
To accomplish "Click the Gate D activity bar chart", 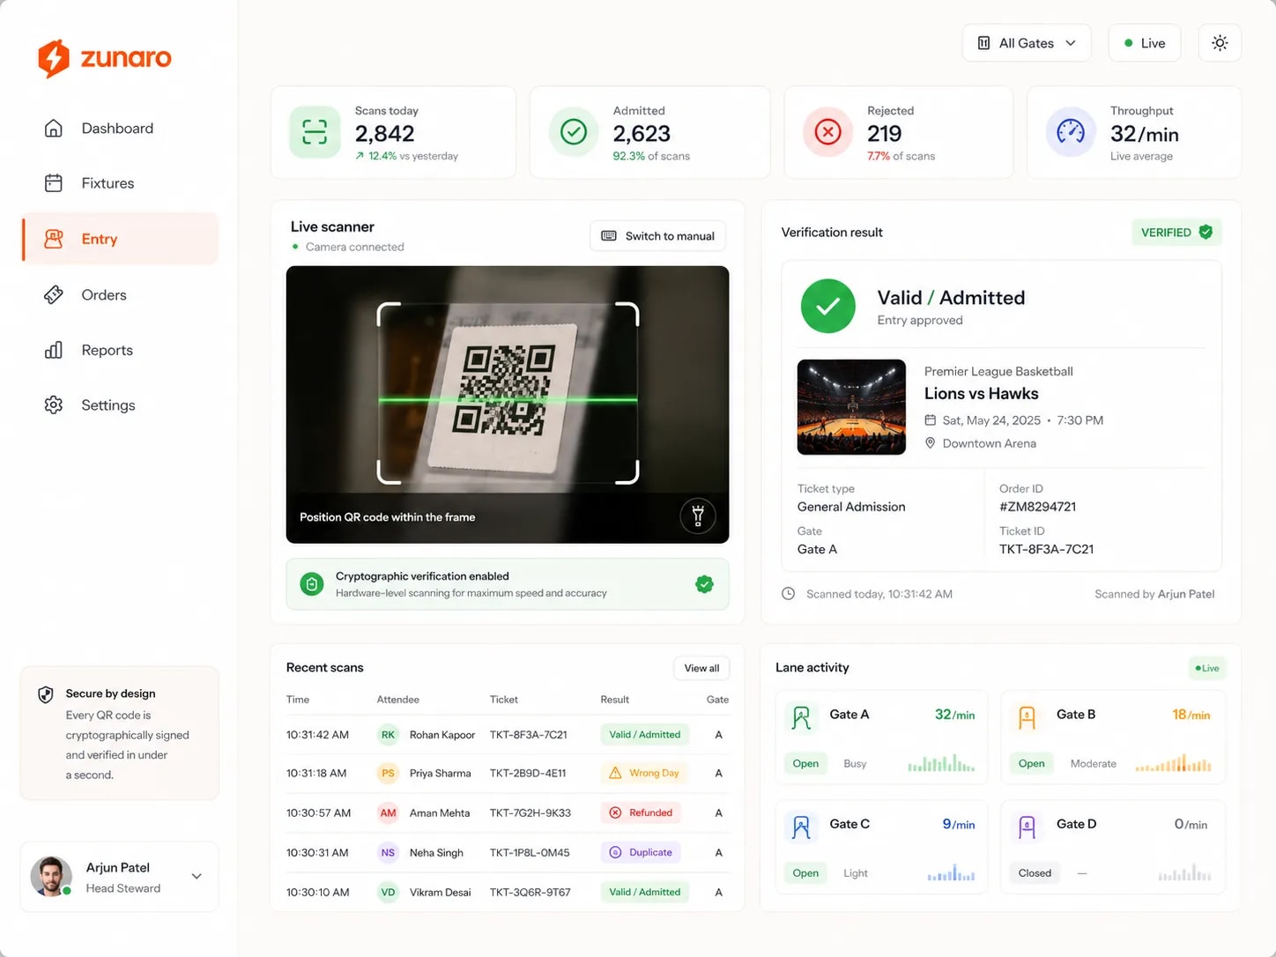I will click(1185, 872).
